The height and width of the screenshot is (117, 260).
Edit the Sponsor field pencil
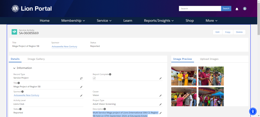[x=81, y=96]
